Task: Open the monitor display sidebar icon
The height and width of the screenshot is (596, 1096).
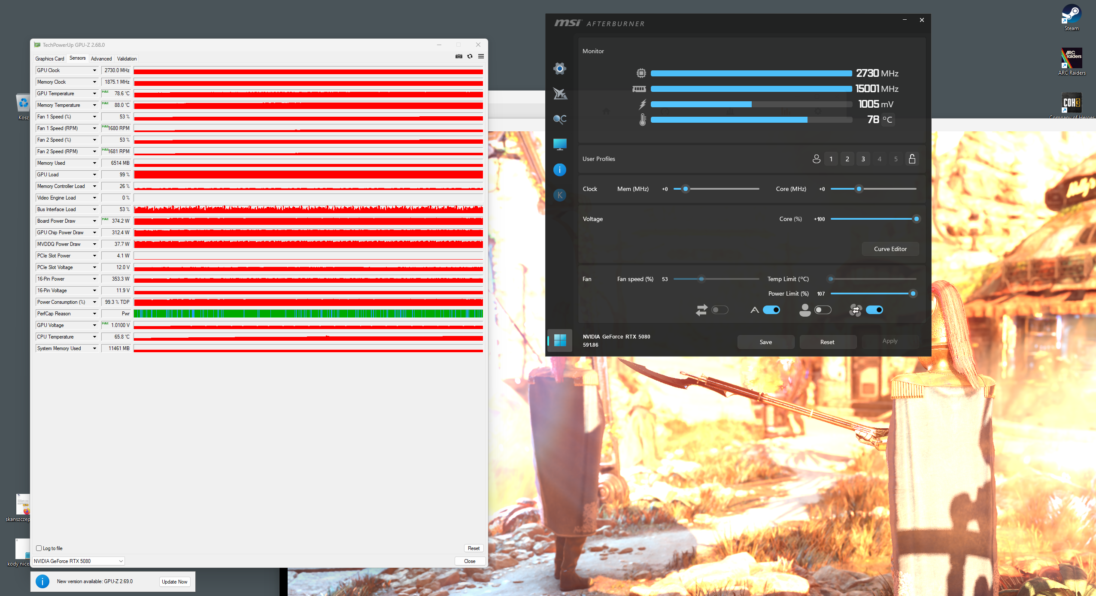Action: pos(559,144)
